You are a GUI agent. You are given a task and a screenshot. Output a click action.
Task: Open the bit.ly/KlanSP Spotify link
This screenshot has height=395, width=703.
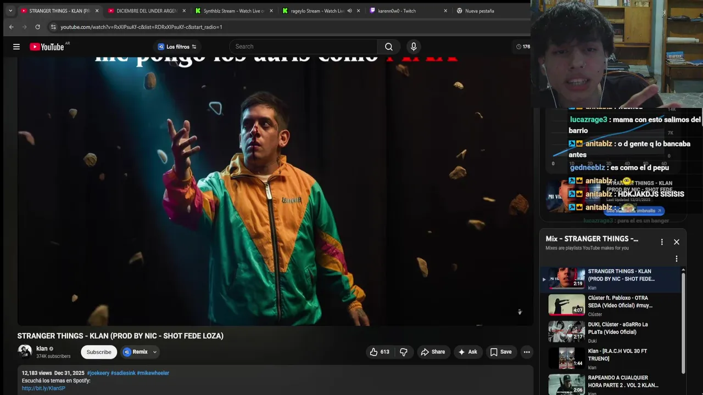(x=43, y=388)
